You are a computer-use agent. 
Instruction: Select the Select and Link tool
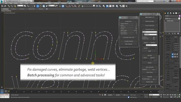coord(9,6)
